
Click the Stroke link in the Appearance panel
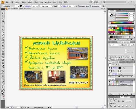[x=115, y=68]
